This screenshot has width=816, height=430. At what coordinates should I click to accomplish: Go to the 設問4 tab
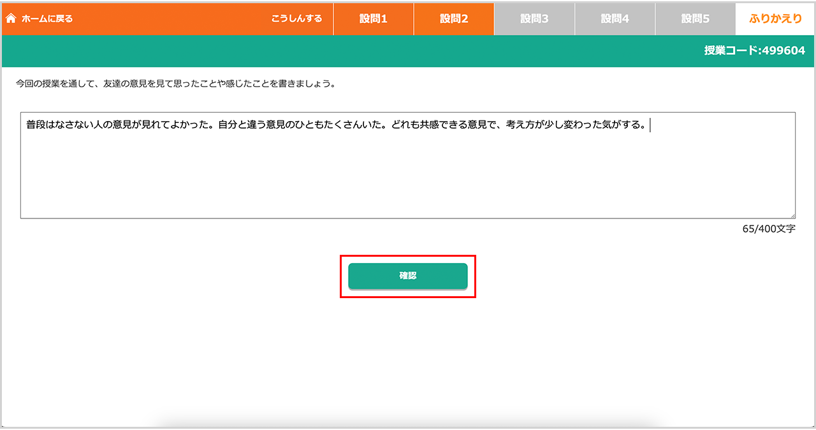pos(615,18)
